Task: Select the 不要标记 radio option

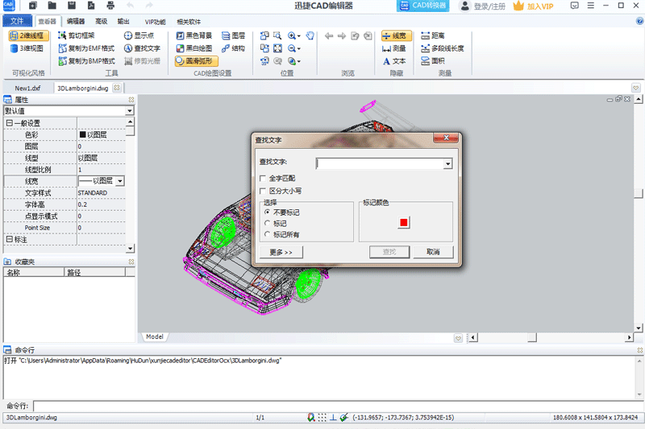Action: coord(268,212)
